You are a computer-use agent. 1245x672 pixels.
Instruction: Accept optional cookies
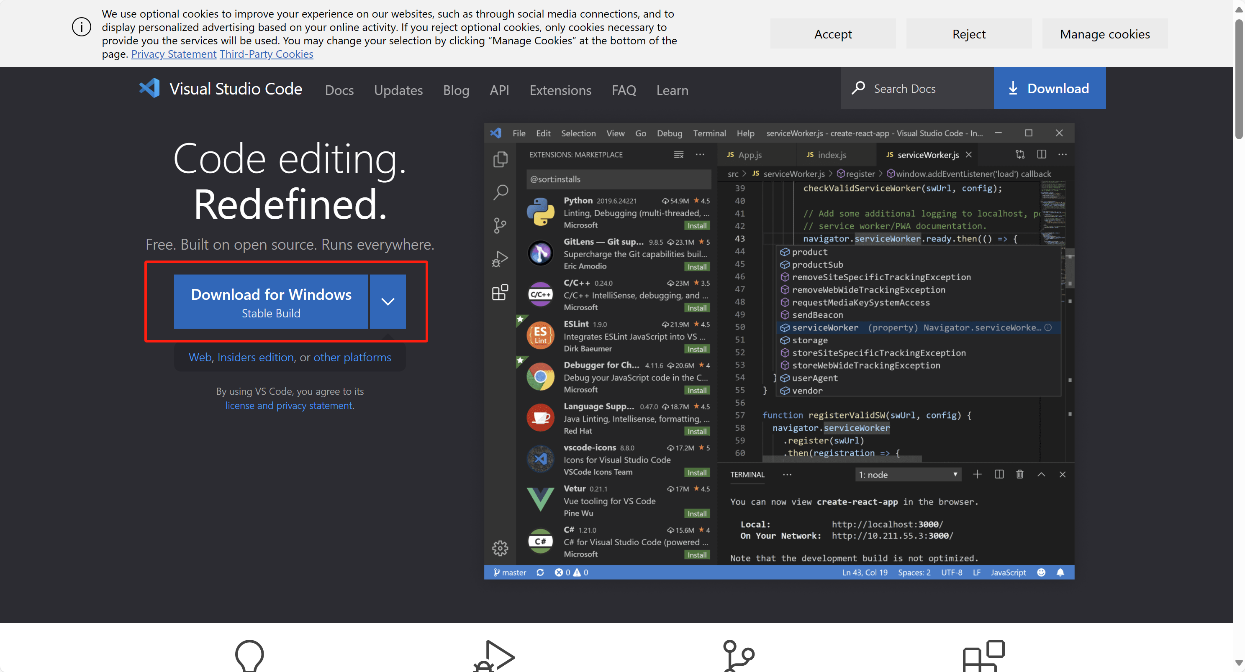point(833,33)
